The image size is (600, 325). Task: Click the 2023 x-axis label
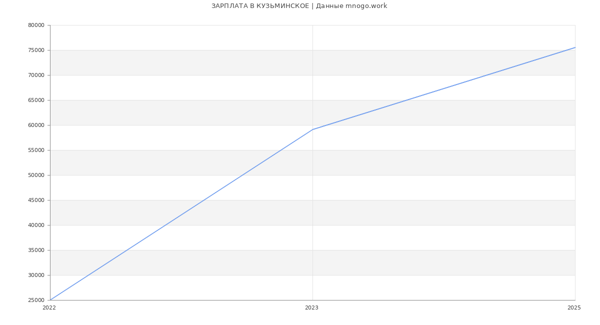(311, 307)
